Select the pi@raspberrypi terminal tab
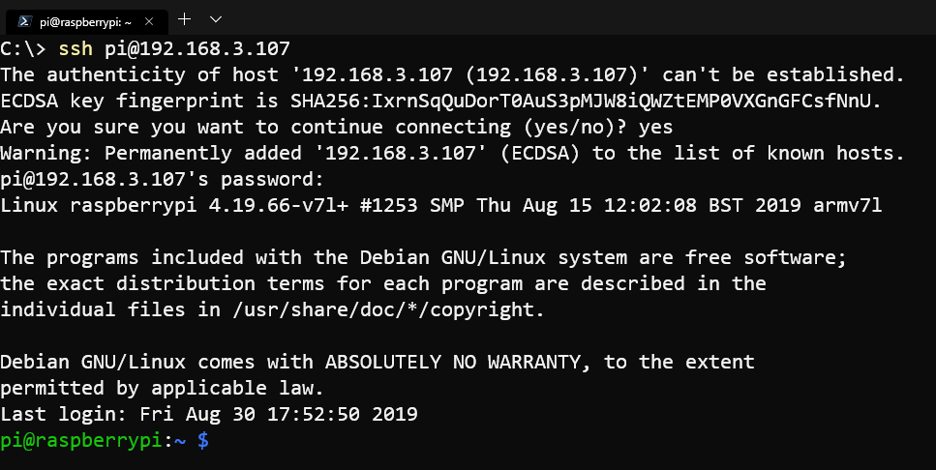This screenshot has height=470, width=936. 87,21
